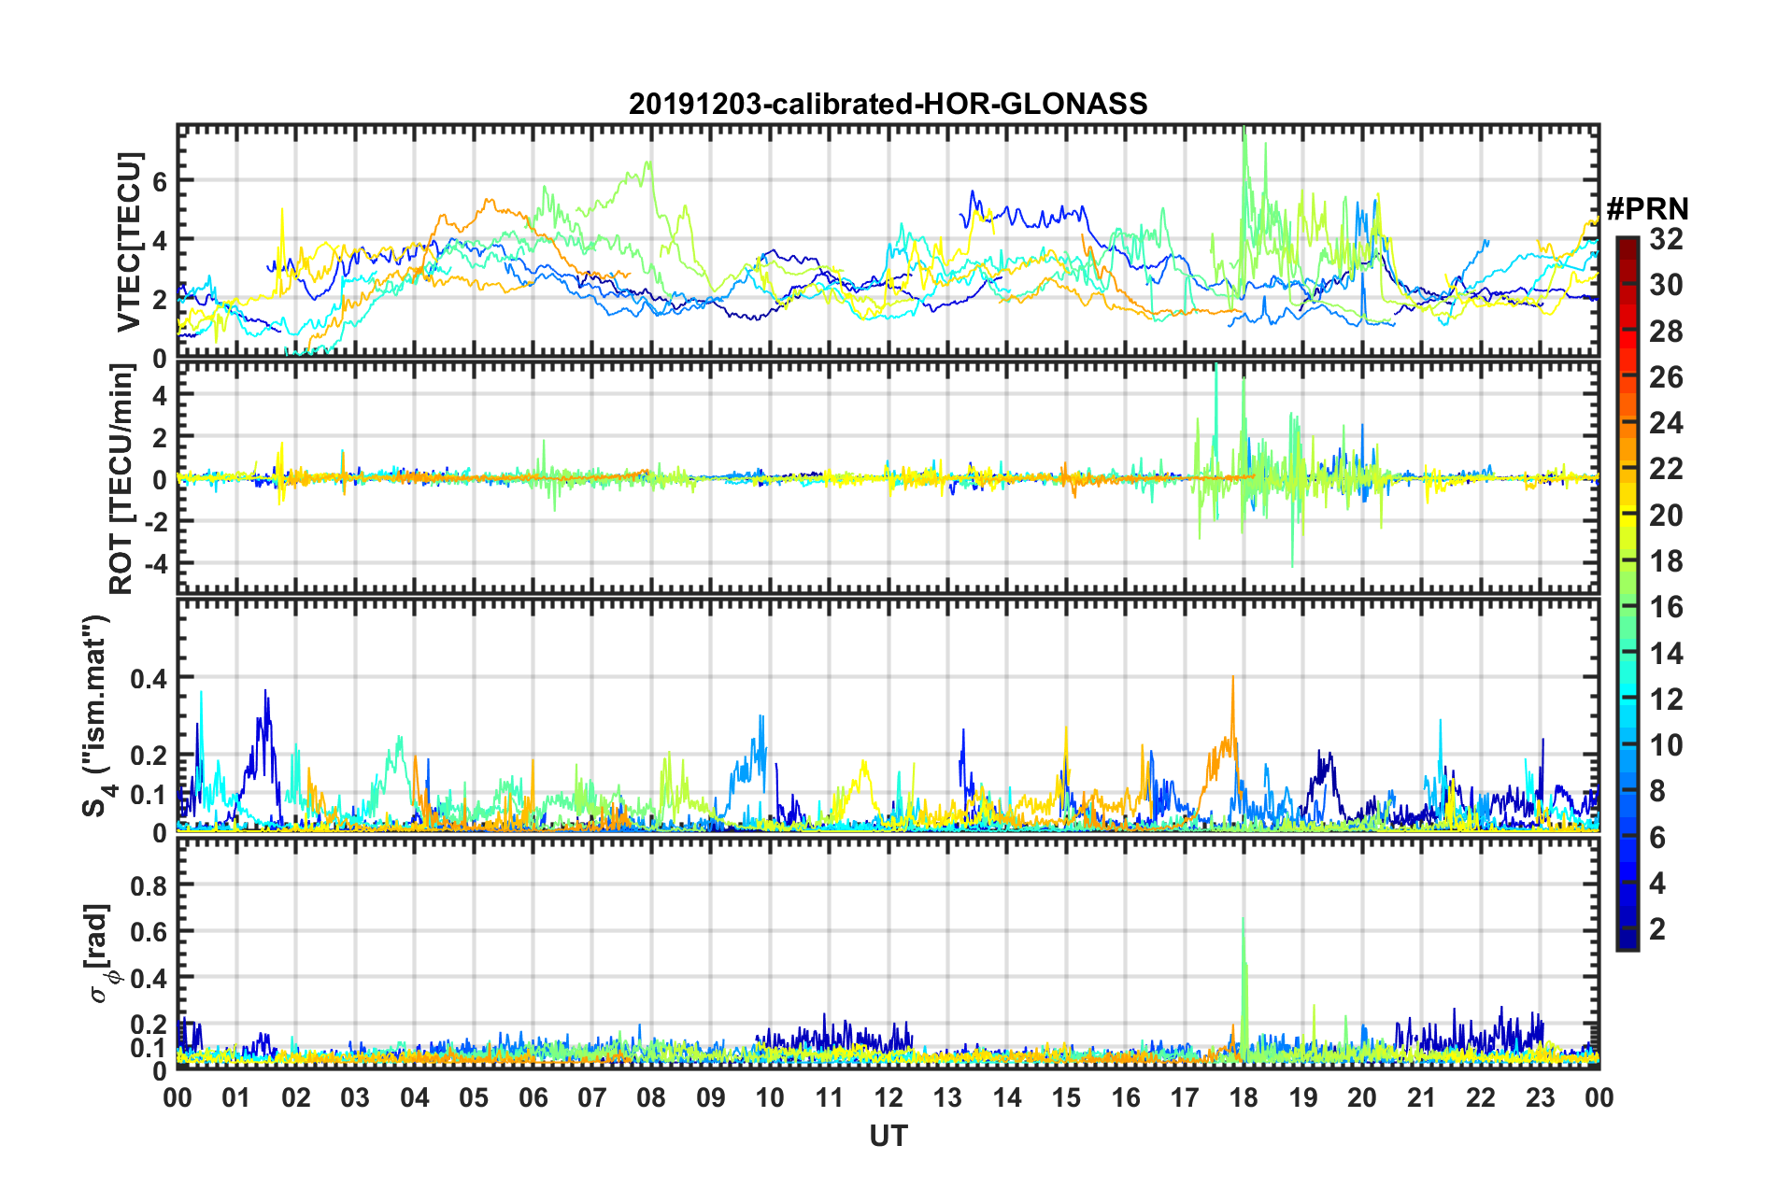Click the VTEC[TECU] axis label
Image resolution: width=1777 pixels, height=1188 pixels.
coord(129,243)
